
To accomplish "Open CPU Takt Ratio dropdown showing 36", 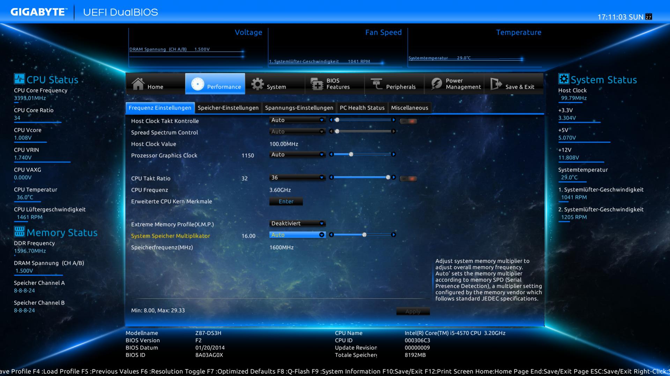I will coord(297,177).
